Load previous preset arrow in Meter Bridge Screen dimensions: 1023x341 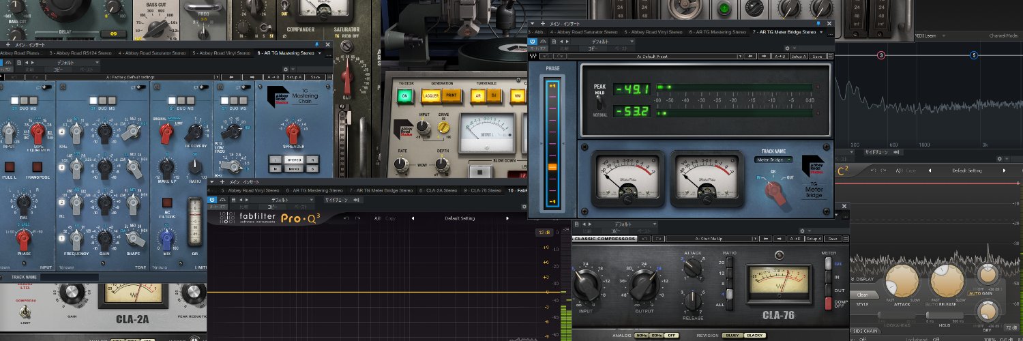click(750, 57)
